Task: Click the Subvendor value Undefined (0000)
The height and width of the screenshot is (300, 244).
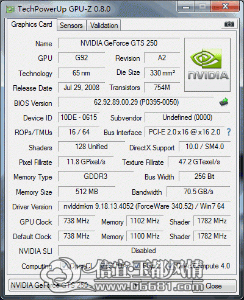Action: tap(187, 117)
